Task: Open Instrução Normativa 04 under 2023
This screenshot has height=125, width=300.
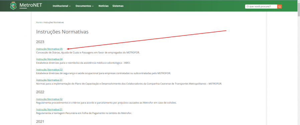Action: [x=49, y=59]
